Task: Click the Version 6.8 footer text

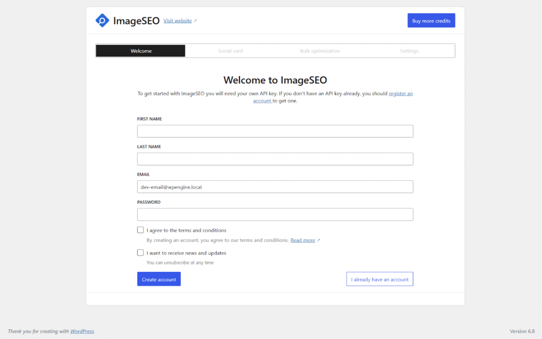Action: (x=522, y=332)
